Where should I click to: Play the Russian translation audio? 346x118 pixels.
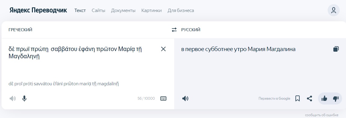(185, 98)
